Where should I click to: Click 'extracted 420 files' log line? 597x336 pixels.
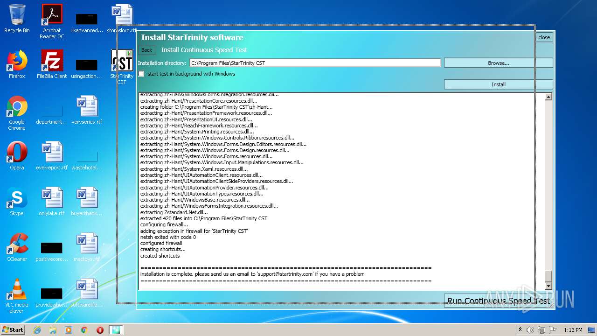pyautogui.click(x=204, y=218)
